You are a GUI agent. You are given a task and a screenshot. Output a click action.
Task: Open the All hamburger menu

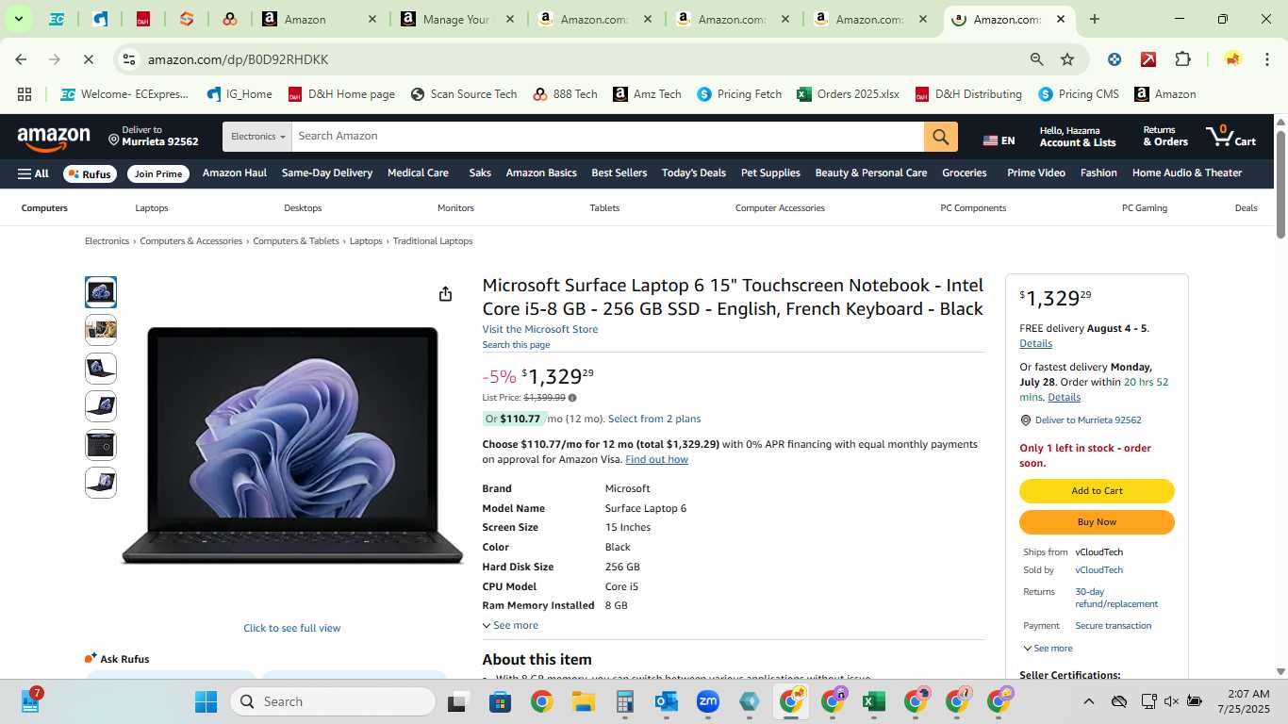[33, 173]
